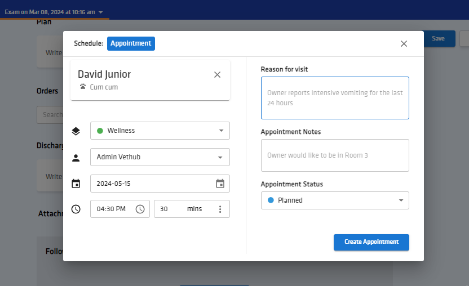
Task: Click Create Appointment button
Action: pos(371,242)
